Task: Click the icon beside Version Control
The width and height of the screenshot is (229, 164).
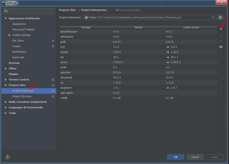Action: [x=53, y=80]
